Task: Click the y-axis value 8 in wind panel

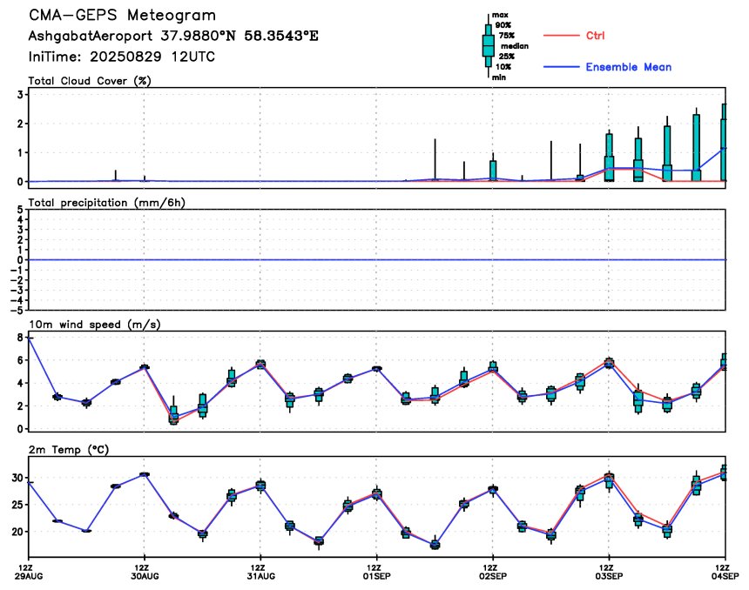Action: click(x=20, y=338)
